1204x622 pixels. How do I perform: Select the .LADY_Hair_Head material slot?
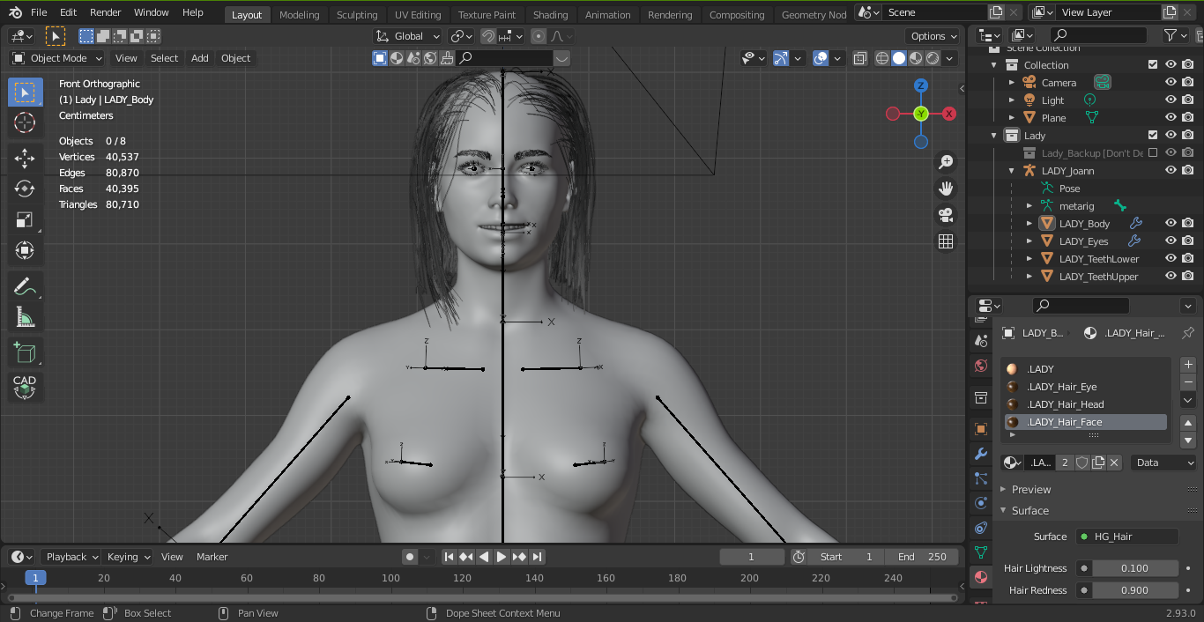point(1065,404)
